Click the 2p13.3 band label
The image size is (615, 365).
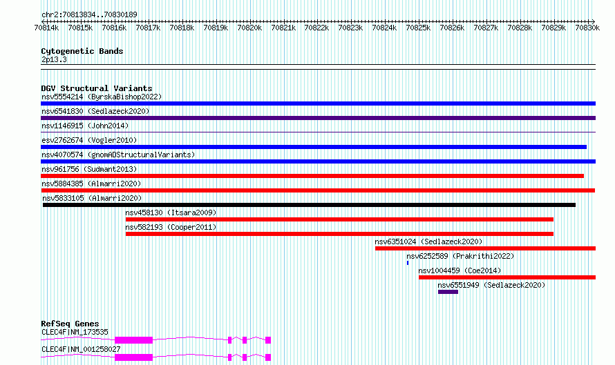coord(54,59)
